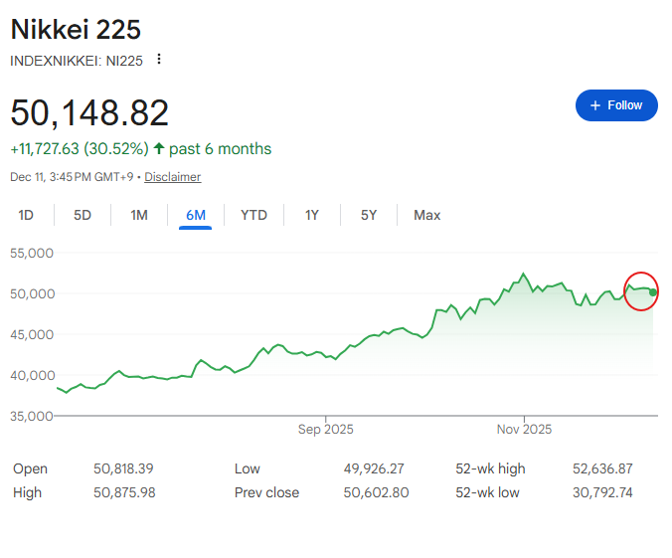
Task: Show the 1M chart range
Action: pyautogui.click(x=139, y=215)
